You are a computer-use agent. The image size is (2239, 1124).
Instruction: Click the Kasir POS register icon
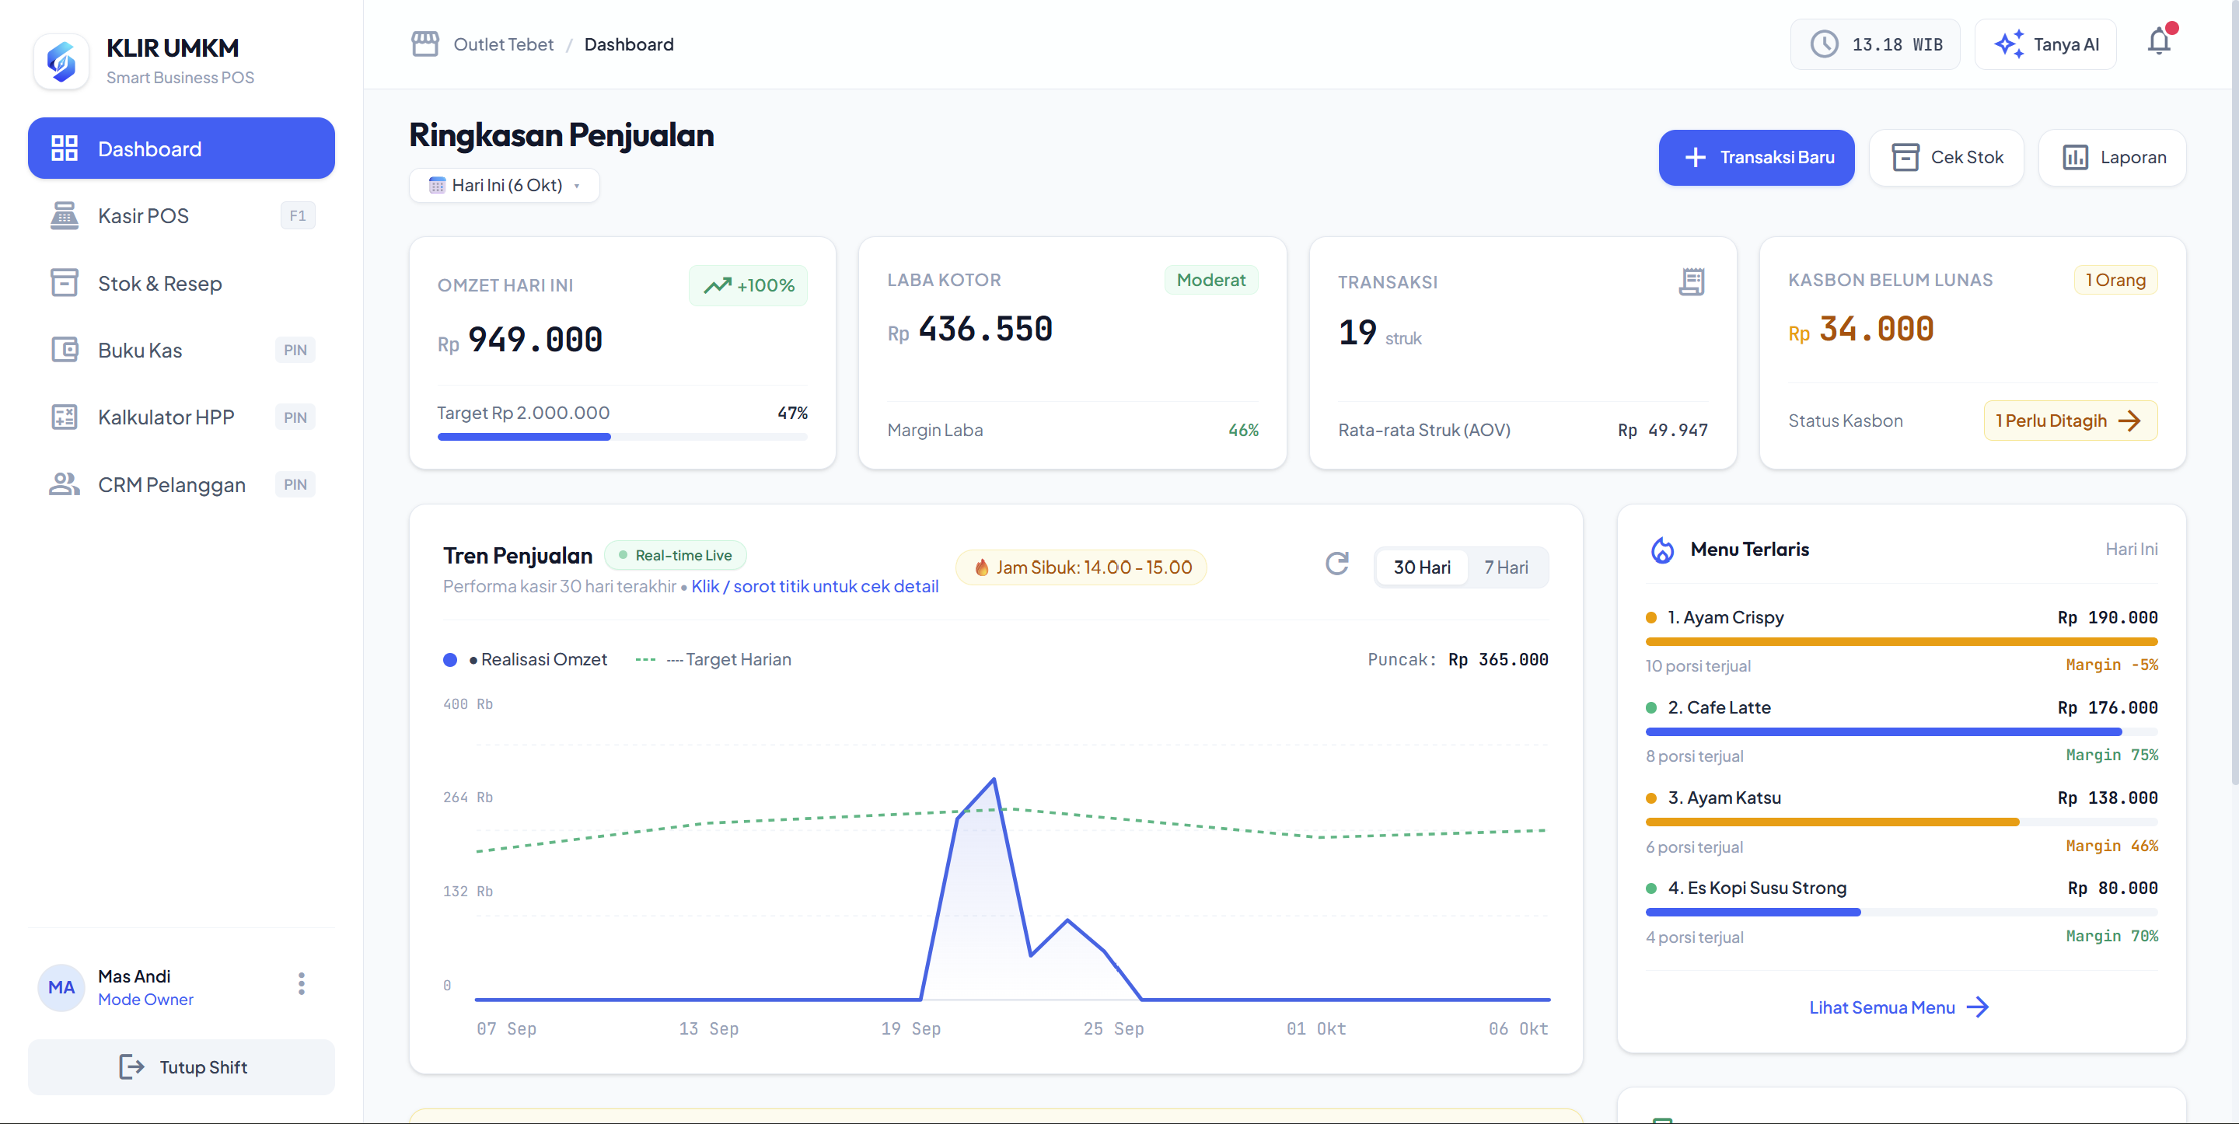click(65, 215)
